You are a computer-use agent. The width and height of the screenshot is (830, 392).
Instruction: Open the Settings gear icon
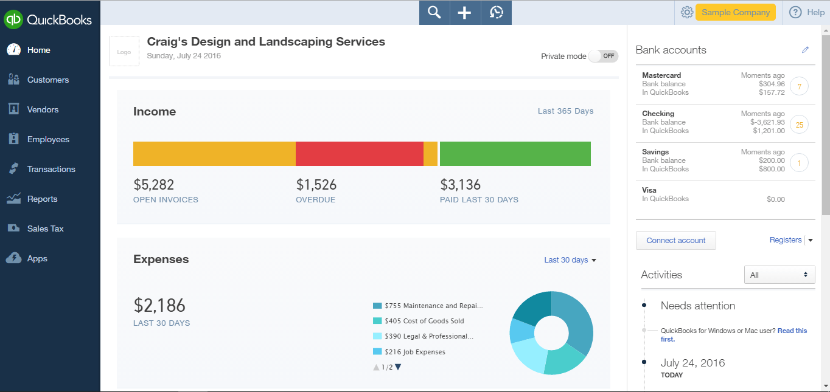click(x=687, y=12)
